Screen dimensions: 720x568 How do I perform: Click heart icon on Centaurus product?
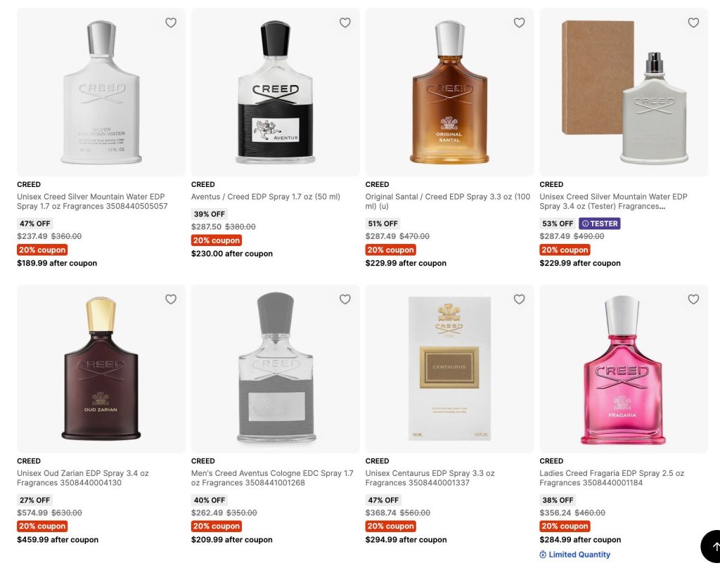click(520, 299)
